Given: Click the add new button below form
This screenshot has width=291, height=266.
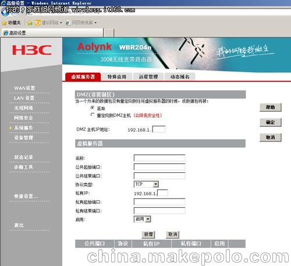Looking at the screenshot, I should pyautogui.click(x=148, y=235).
